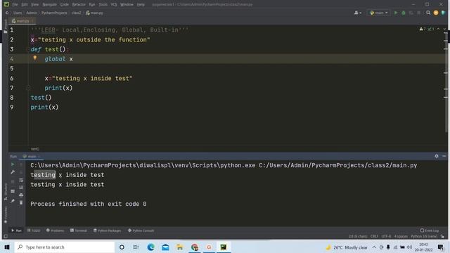Open the TODO tool window
Screen dimensions: 450x253
click(x=34, y=231)
